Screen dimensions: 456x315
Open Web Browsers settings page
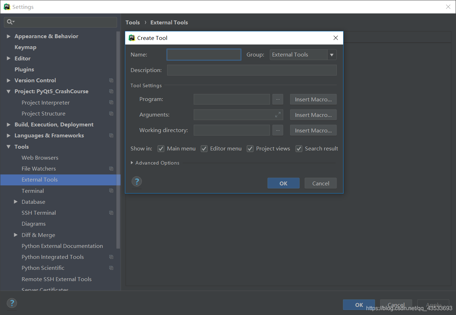click(x=40, y=158)
